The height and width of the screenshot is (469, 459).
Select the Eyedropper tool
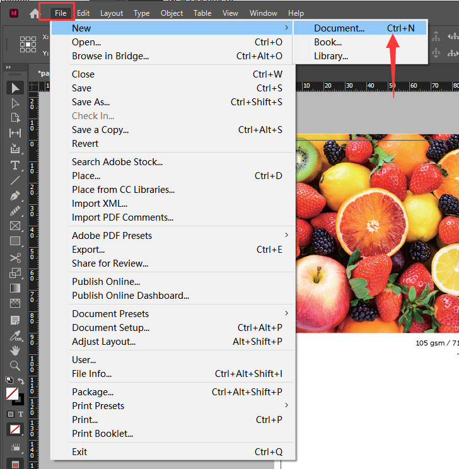[15, 336]
